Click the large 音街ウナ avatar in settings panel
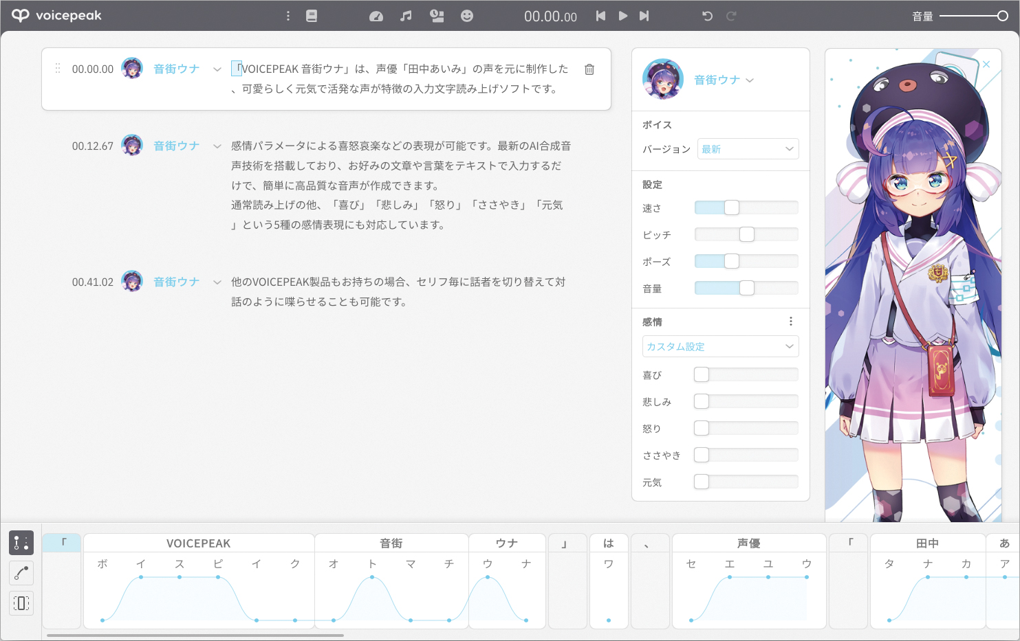1020x641 pixels. pyautogui.click(x=663, y=79)
